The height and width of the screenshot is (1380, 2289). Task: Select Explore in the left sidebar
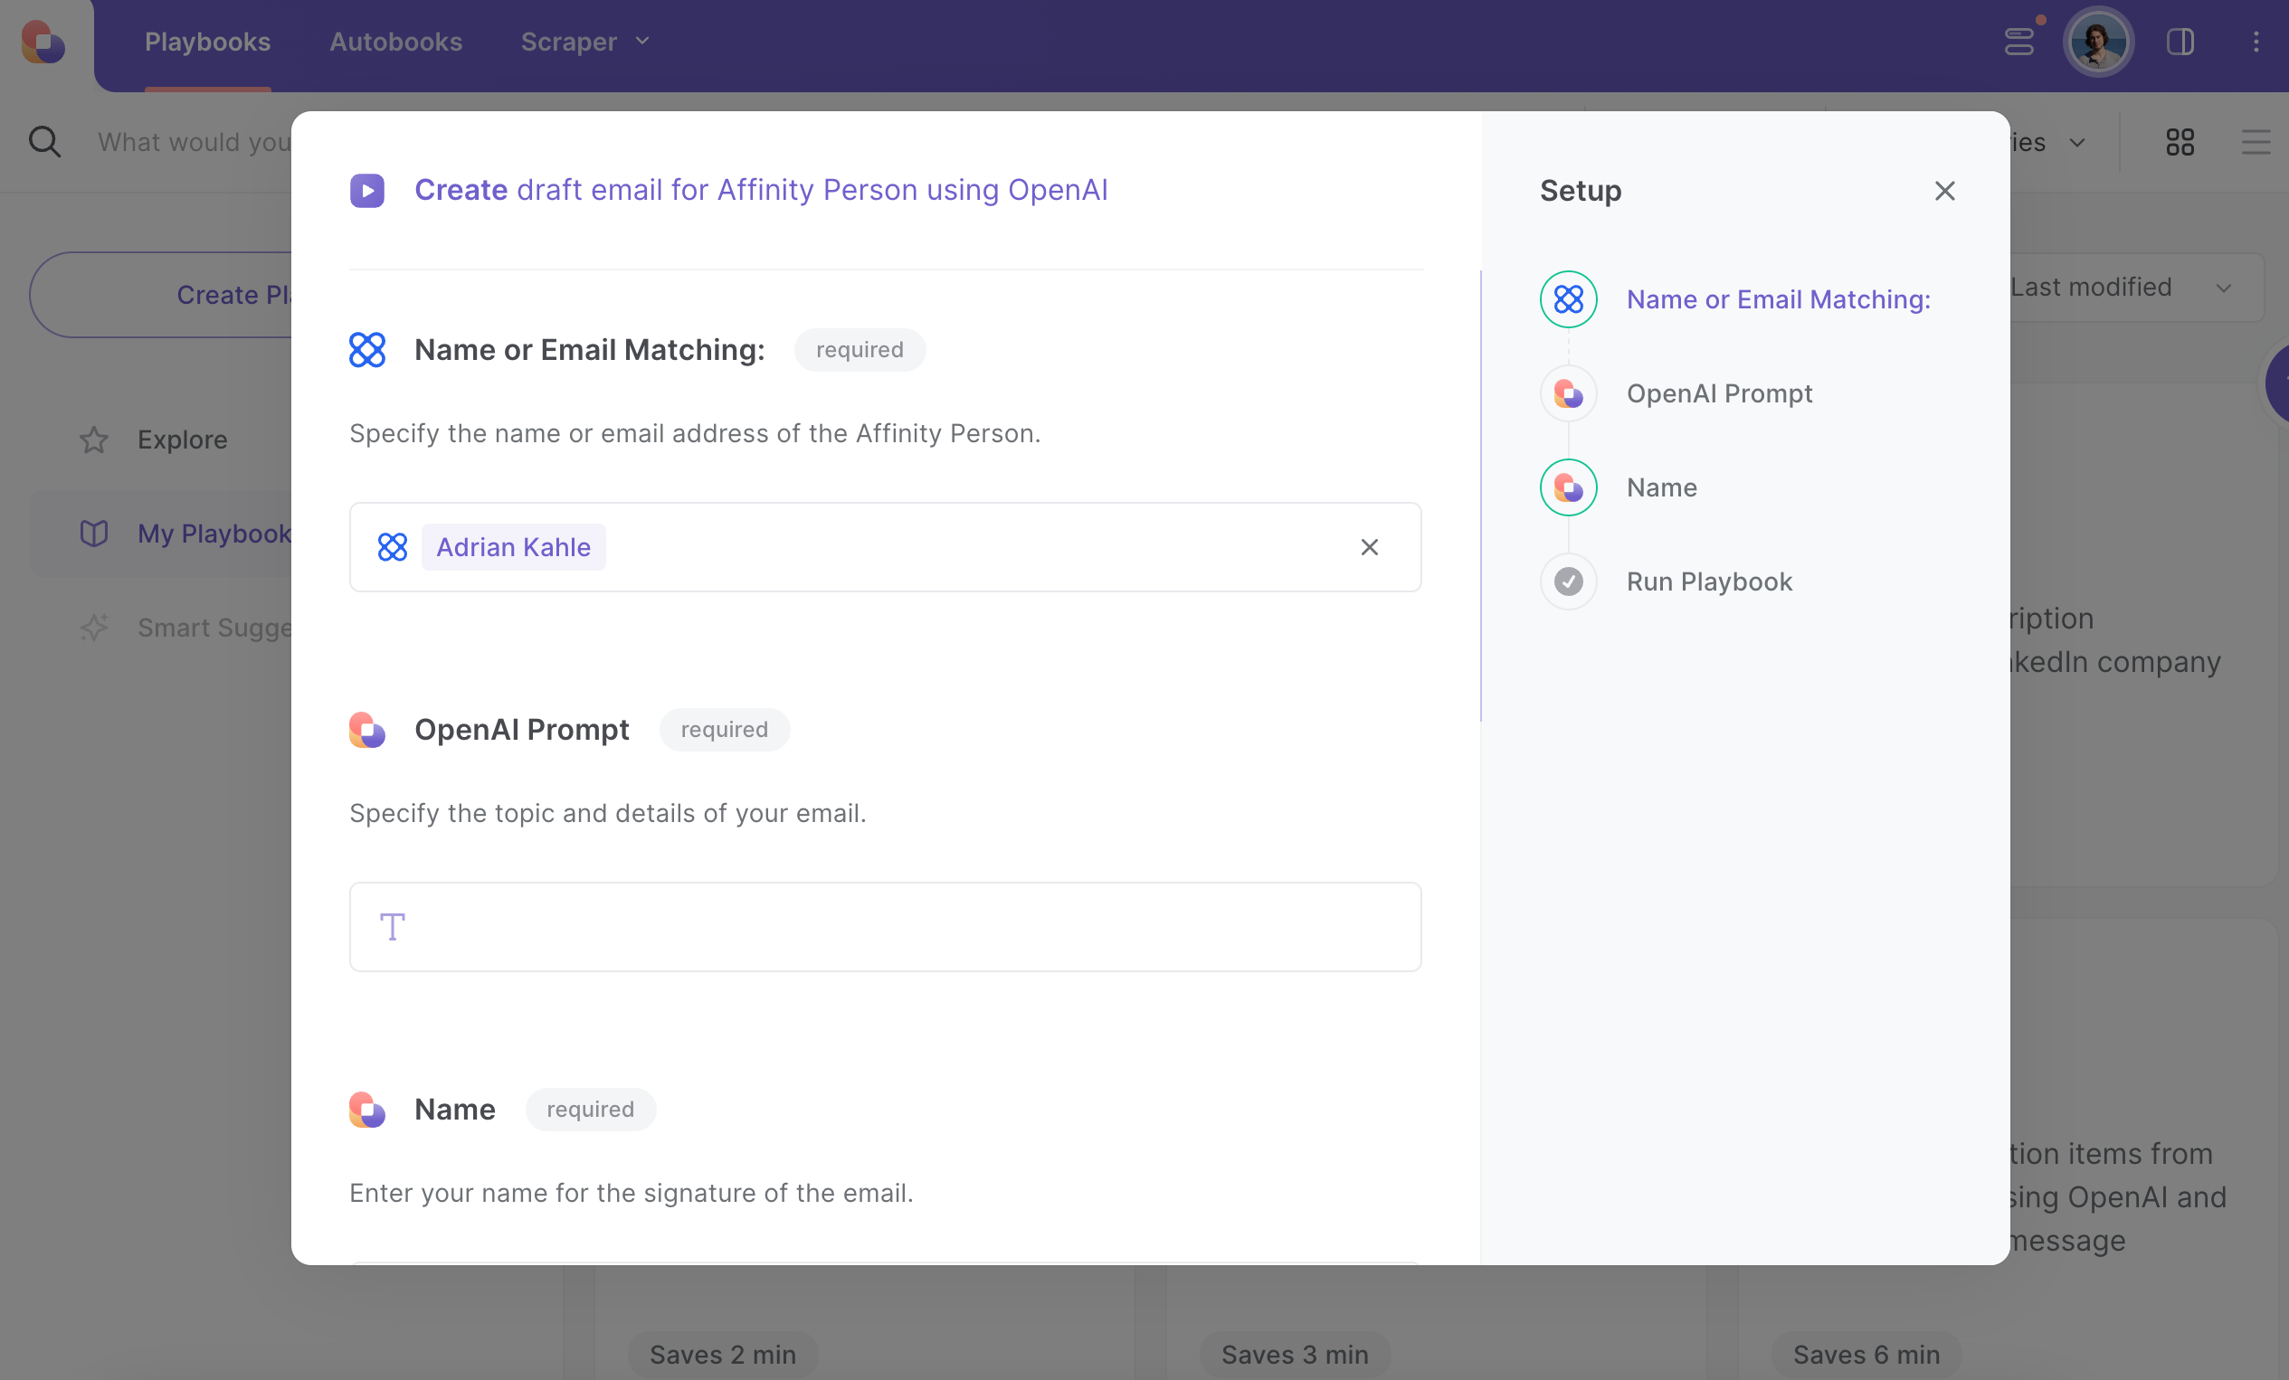pyautogui.click(x=182, y=440)
